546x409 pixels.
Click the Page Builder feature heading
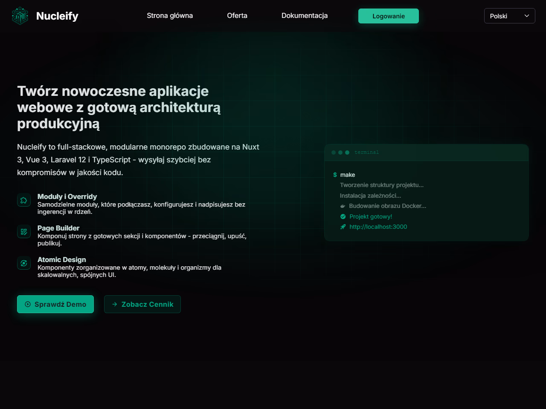[x=58, y=228]
